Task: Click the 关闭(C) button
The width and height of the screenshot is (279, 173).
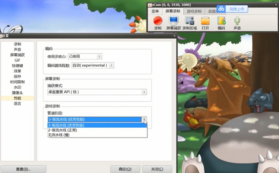Action: click(x=157, y=169)
